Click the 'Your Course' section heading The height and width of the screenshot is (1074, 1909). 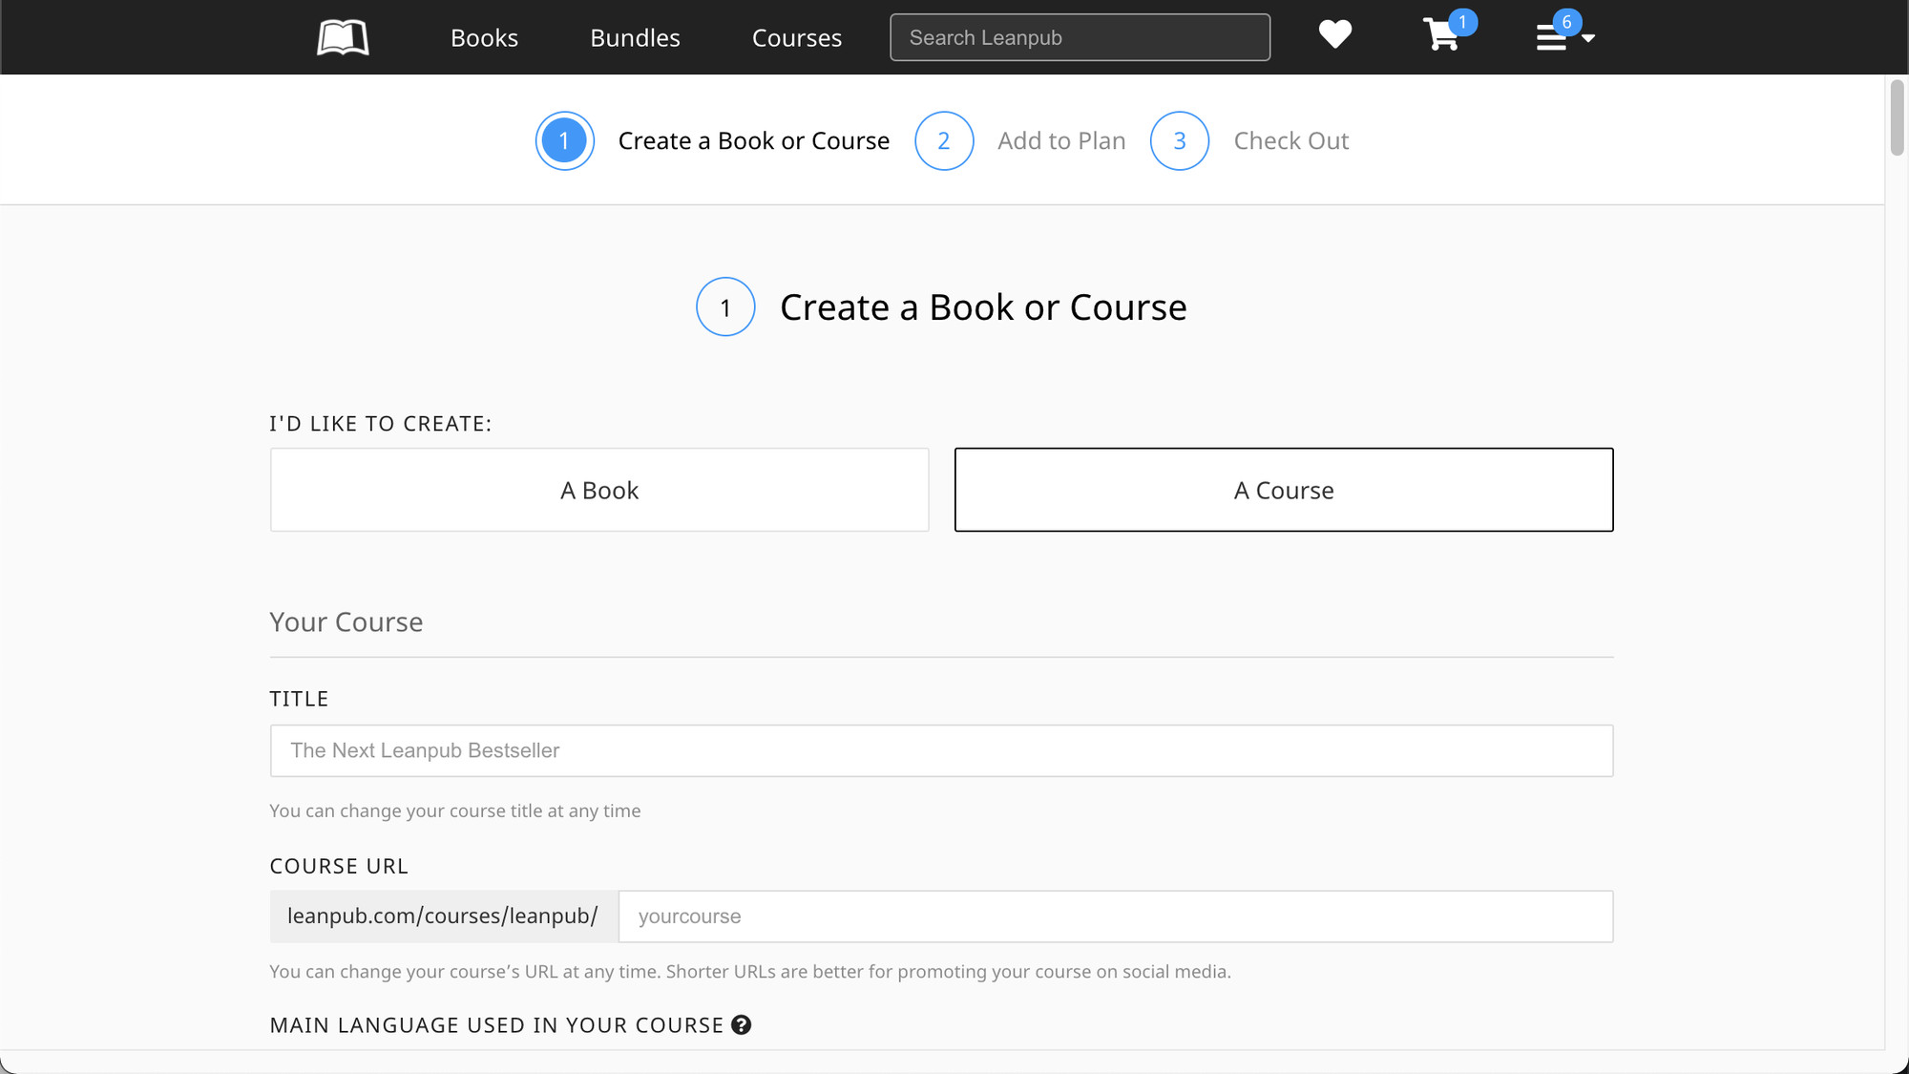pos(346,621)
